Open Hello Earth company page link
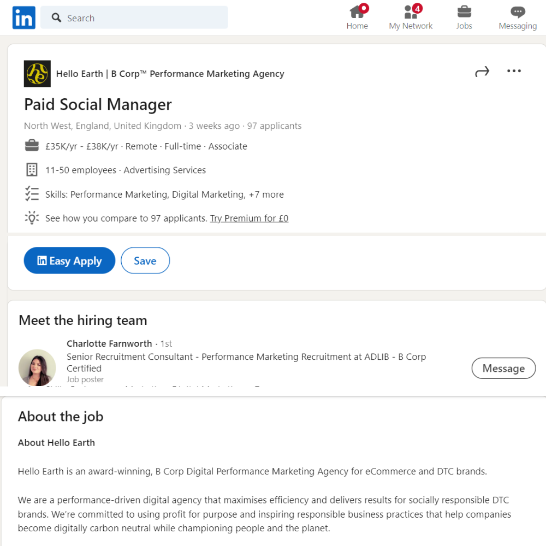546x546 pixels. point(170,74)
